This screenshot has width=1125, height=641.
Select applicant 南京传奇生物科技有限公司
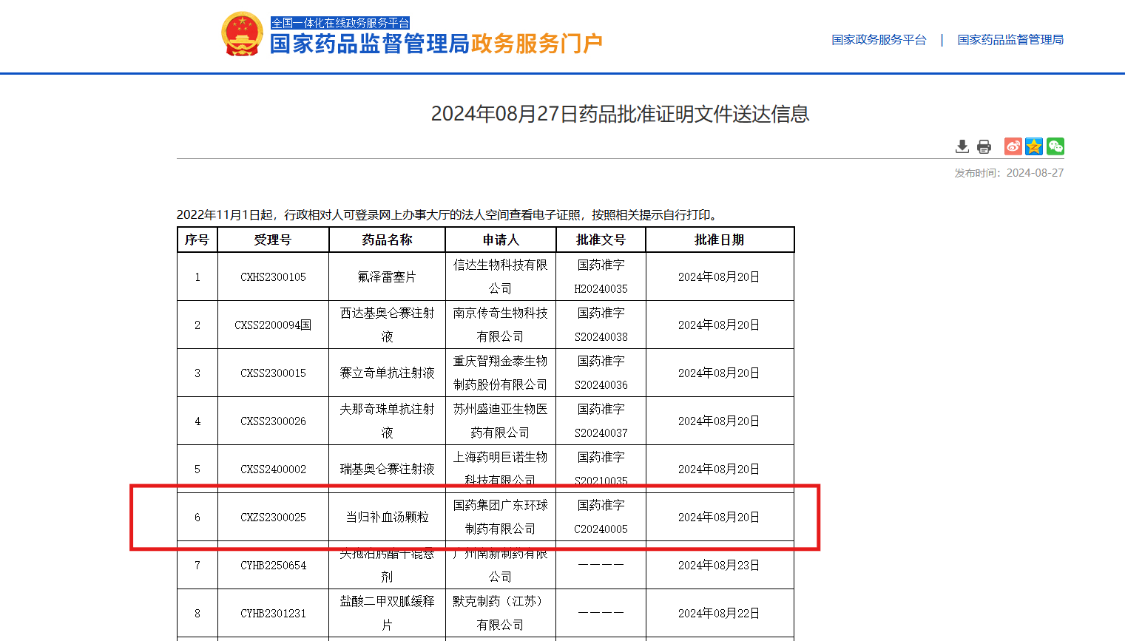tap(501, 325)
